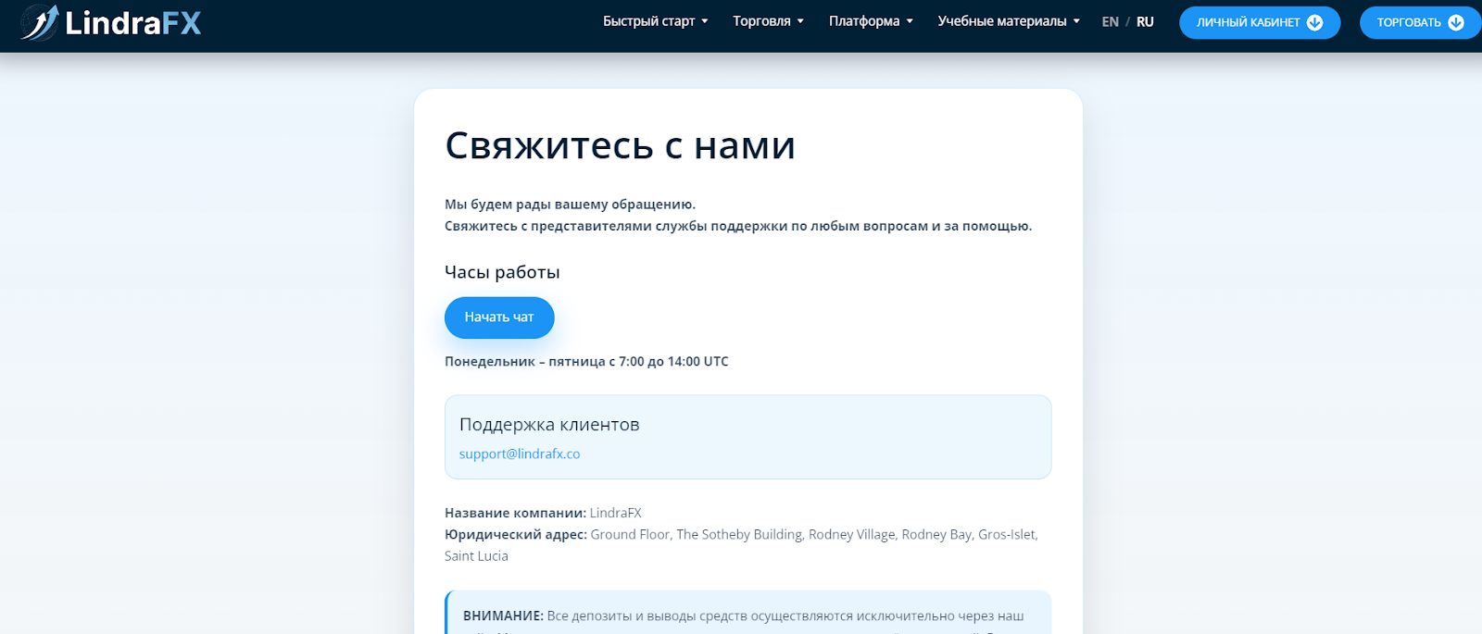The width and height of the screenshot is (1482, 634).
Task: Click the Saint Lucia address line
Action: pos(476,556)
